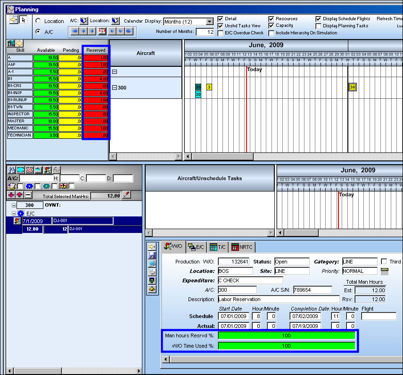Click the Location lookup book icon

coord(115,21)
